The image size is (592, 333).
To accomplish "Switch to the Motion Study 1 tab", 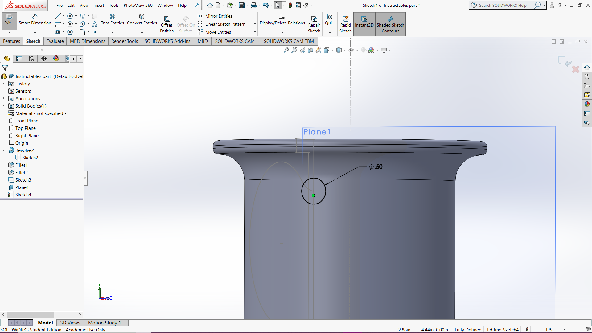I will coord(104,323).
